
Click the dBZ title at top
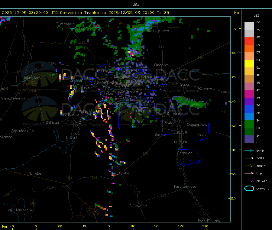click(136, 5)
